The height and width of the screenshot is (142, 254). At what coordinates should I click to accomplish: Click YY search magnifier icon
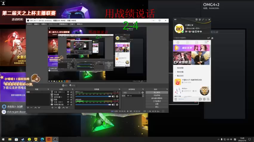point(208,99)
